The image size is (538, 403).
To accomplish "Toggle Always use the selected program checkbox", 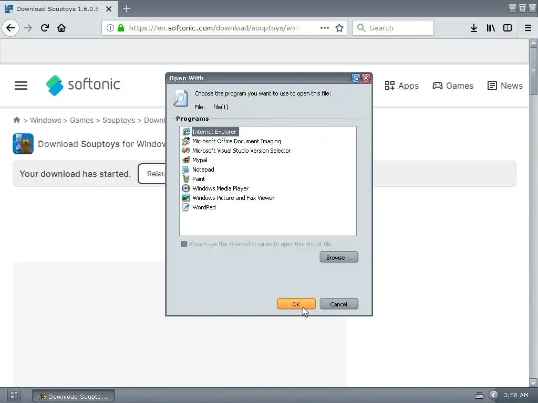I will coord(184,243).
